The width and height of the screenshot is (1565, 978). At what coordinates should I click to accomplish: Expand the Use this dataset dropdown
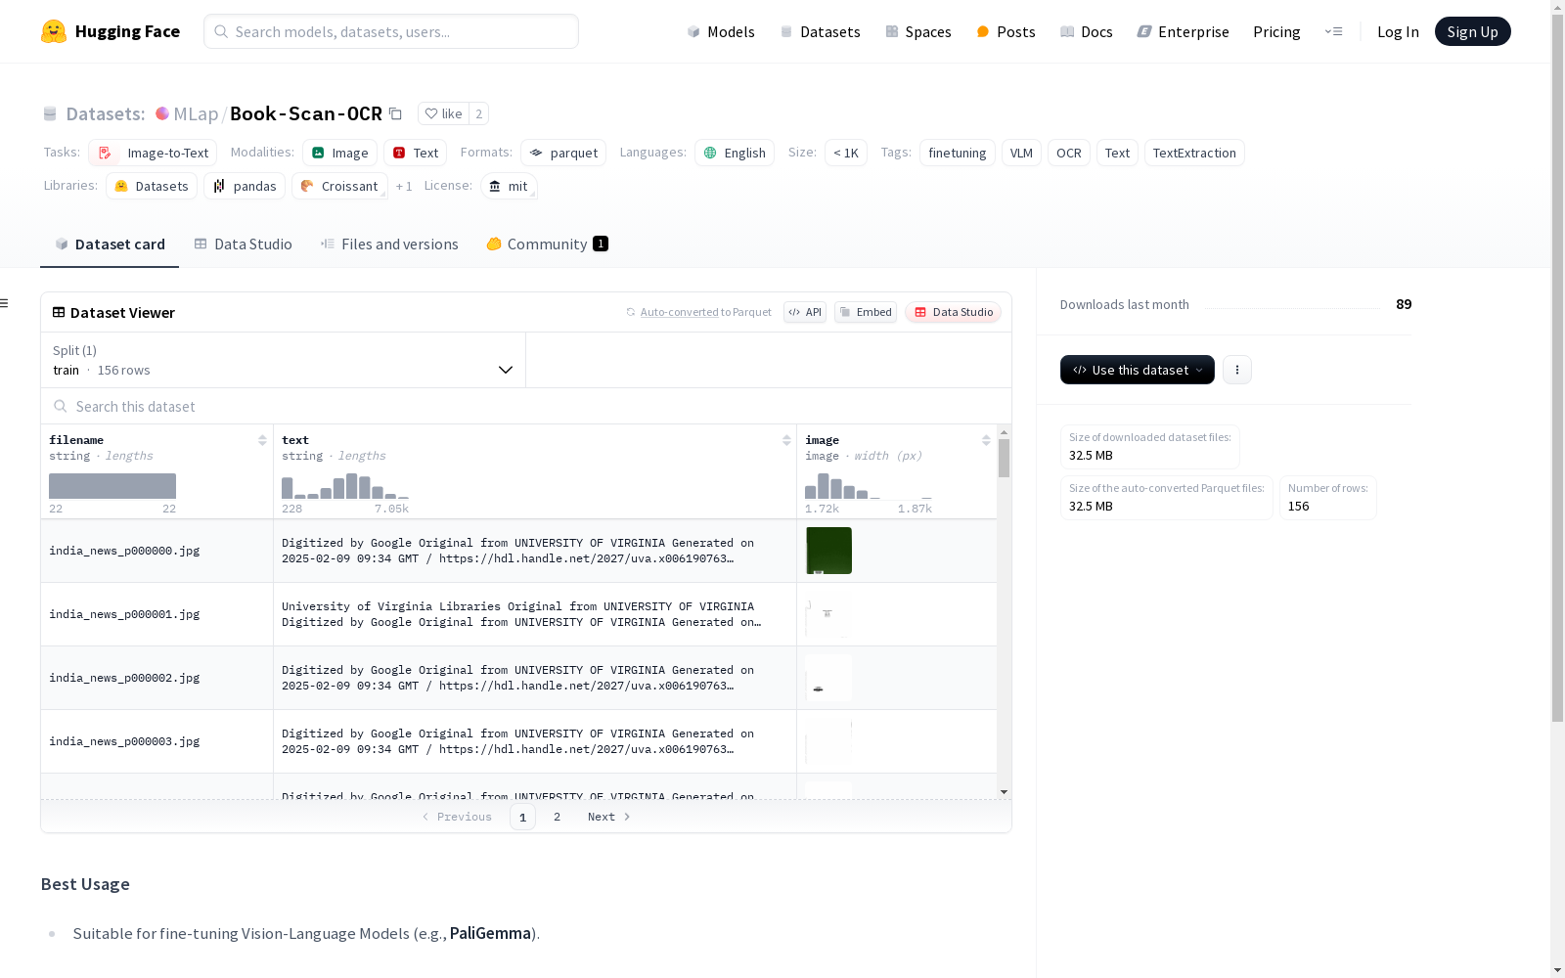click(x=1138, y=370)
